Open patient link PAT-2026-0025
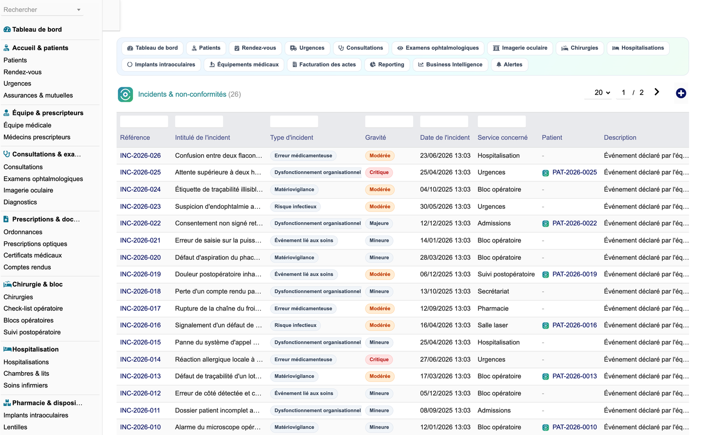The width and height of the screenshot is (704, 435). point(574,172)
